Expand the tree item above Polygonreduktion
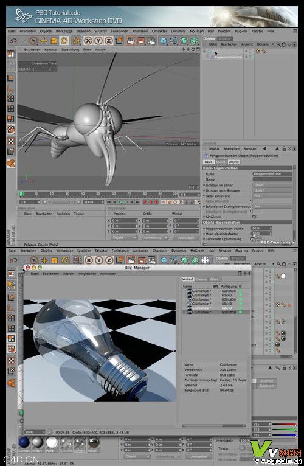Image resolution: width=304 pixels, height=466 pixels. (x=205, y=51)
